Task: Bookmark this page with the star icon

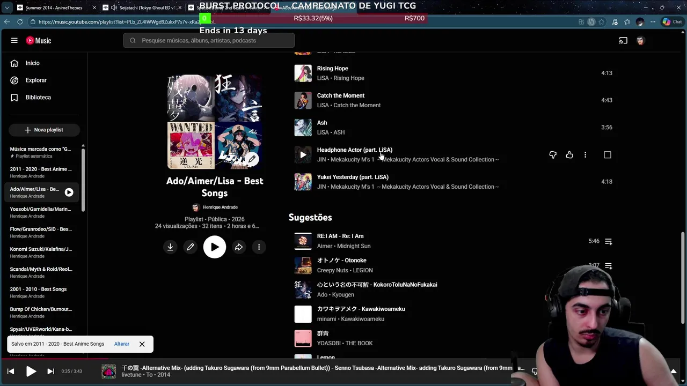Action: pyautogui.click(x=602, y=22)
